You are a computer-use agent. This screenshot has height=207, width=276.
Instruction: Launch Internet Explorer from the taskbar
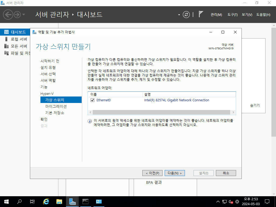click(46, 202)
